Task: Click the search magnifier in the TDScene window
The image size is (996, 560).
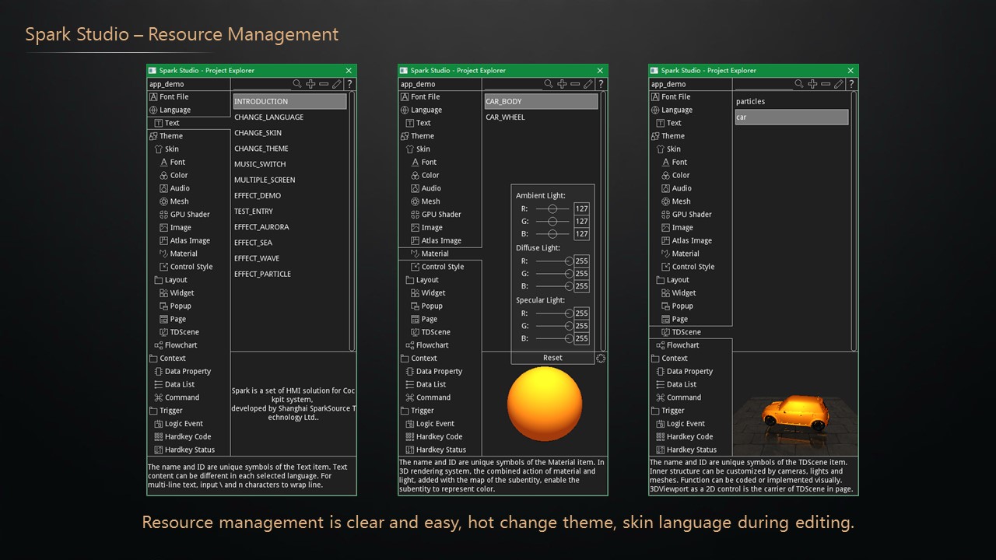Action: pyautogui.click(x=799, y=84)
